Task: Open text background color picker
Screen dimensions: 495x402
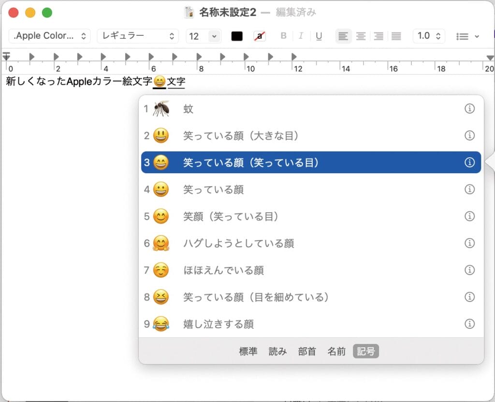Action: coord(260,36)
